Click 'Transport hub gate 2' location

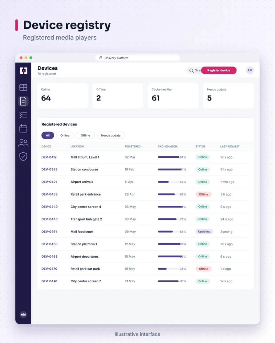[x=86, y=219]
